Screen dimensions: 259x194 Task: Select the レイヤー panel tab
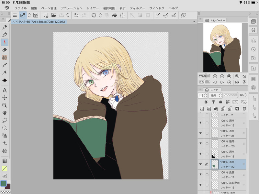point(213,90)
